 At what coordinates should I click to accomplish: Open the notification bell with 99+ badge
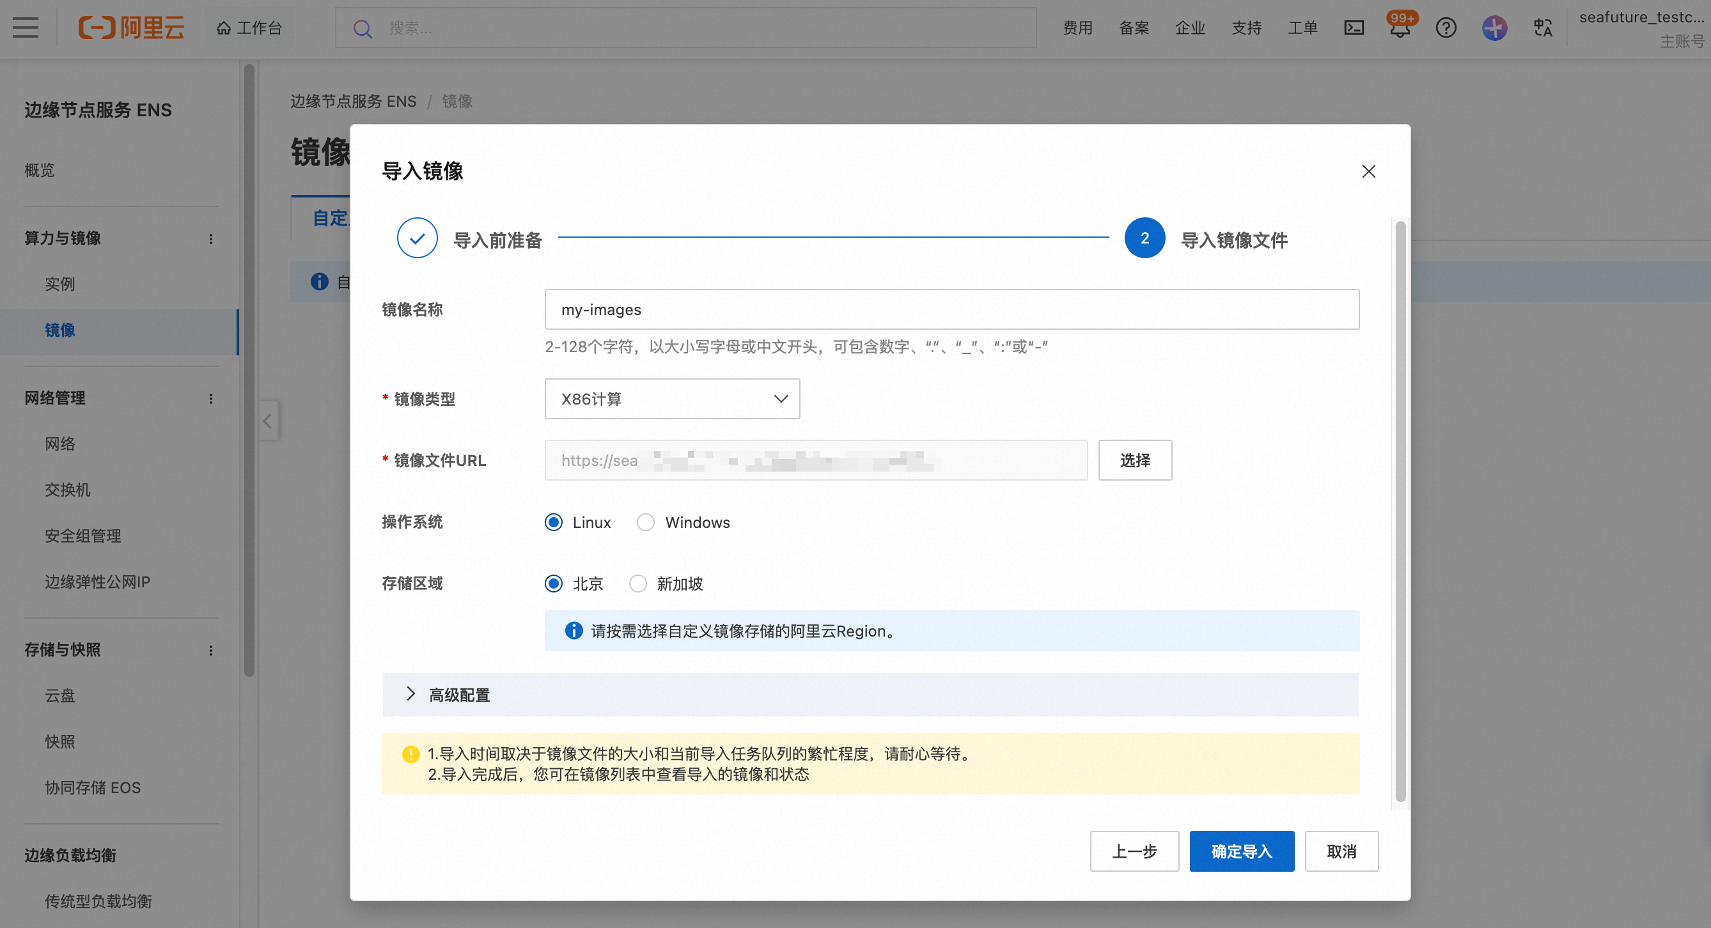pyautogui.click(x=1400, y=28)
